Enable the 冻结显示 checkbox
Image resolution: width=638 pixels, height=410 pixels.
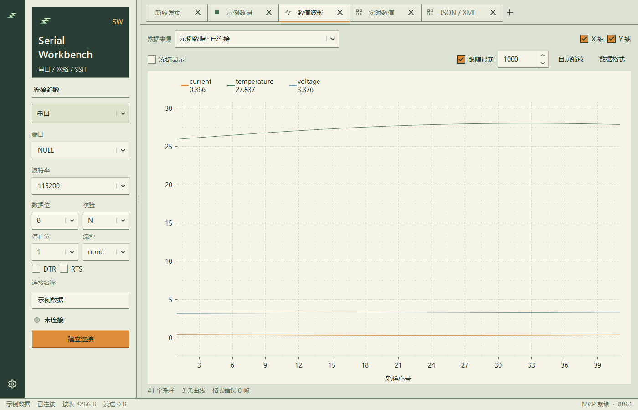(152, 59)
